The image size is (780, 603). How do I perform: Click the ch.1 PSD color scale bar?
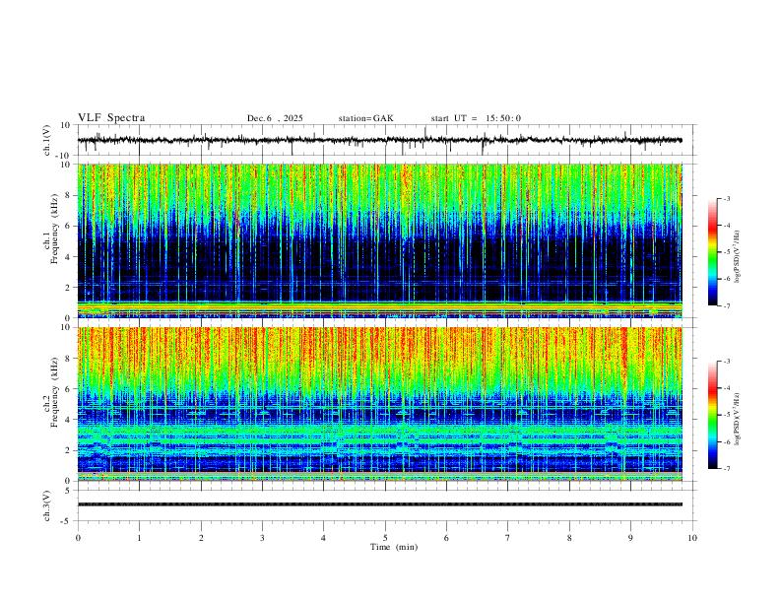[x=712, y=252]
